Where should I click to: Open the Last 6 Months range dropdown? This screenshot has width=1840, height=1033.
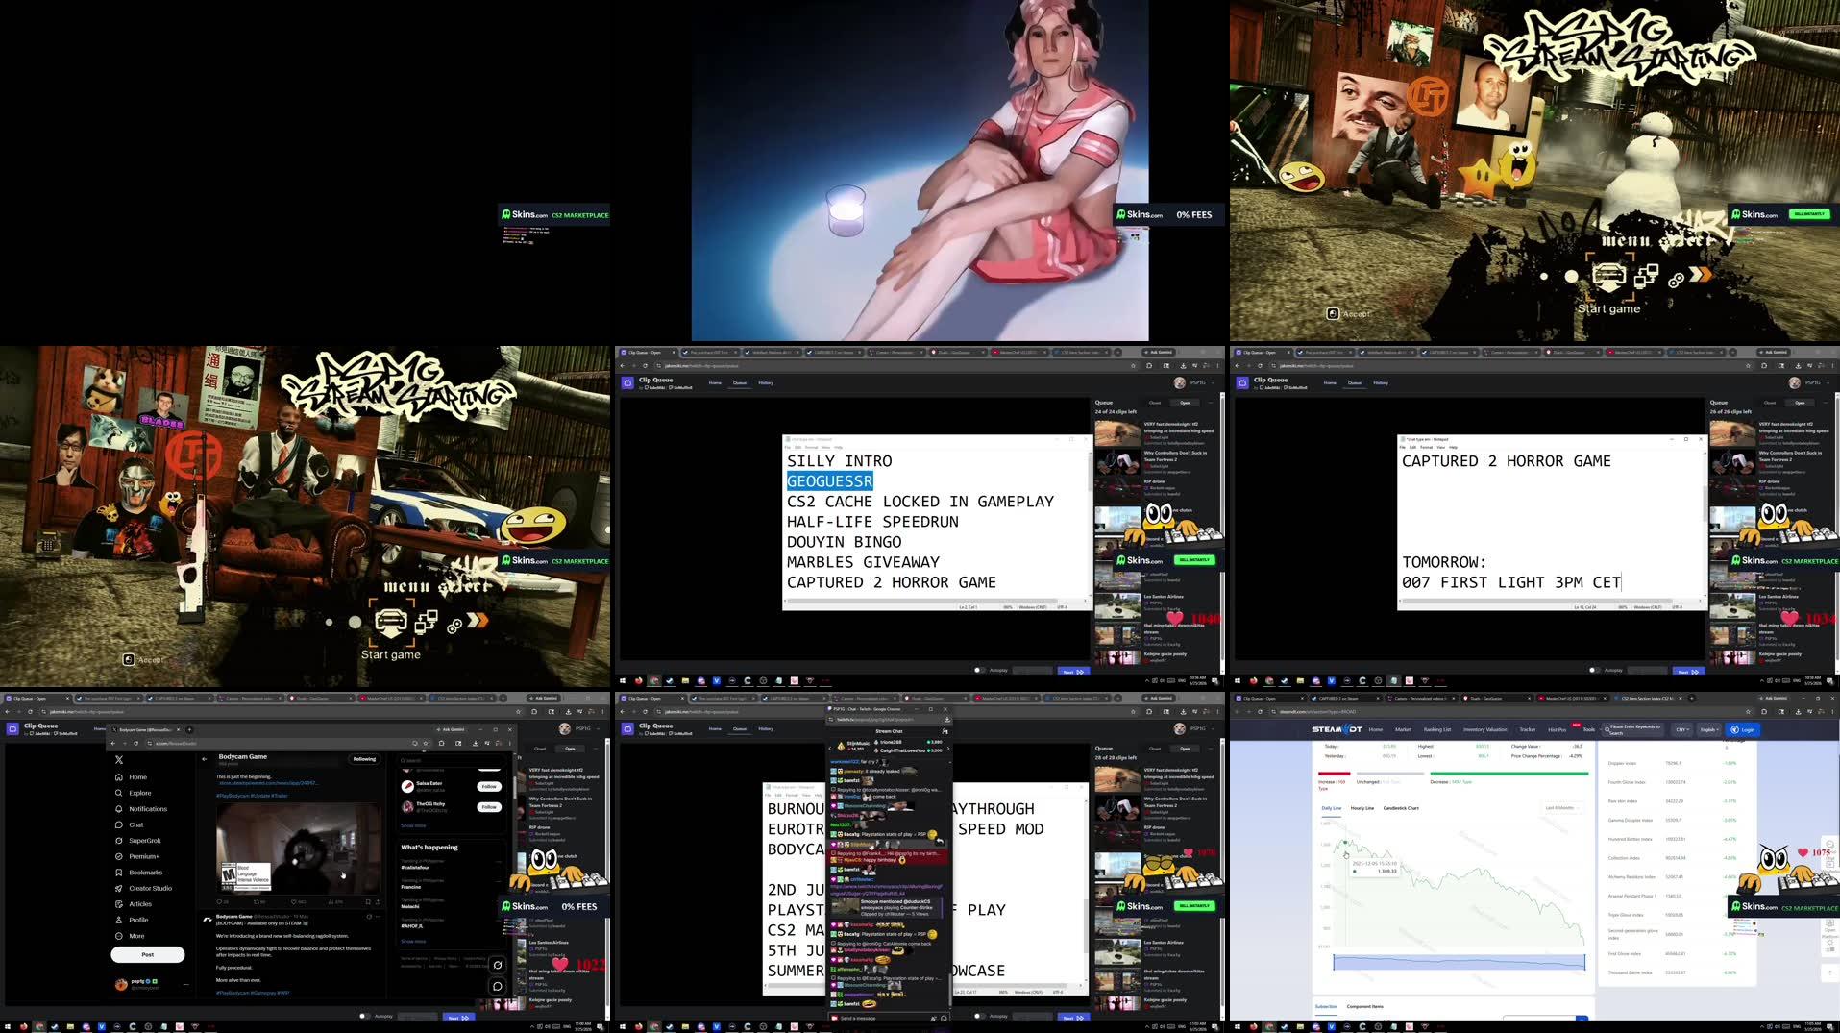coord(1561,808)
